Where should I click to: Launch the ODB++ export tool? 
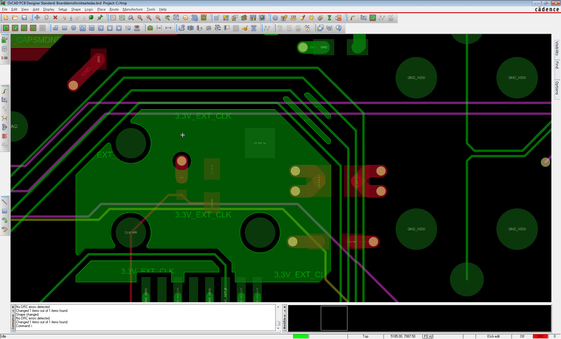point(181,28)
